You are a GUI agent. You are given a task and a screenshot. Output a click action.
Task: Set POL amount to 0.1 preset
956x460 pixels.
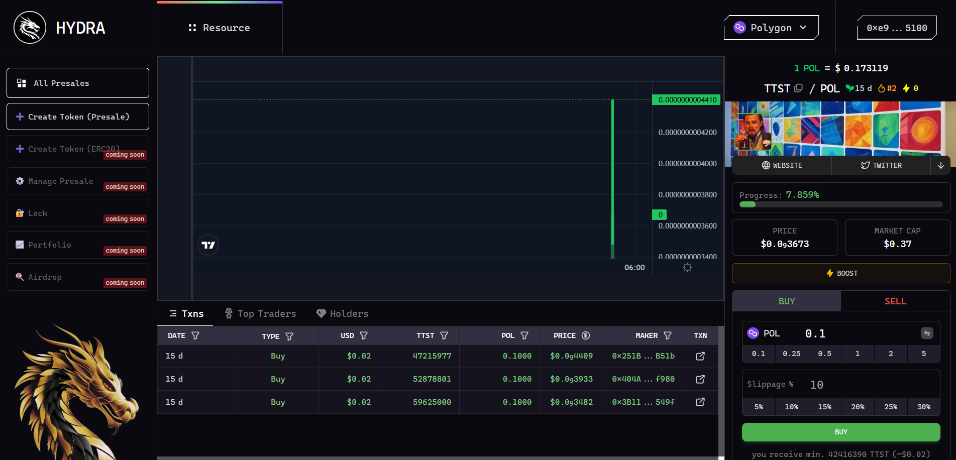pos(759,354)
